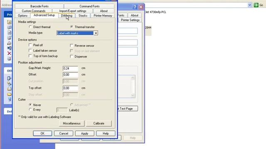
Task: Select the Advanced Setup tab
Action: (x=44, y=15)
